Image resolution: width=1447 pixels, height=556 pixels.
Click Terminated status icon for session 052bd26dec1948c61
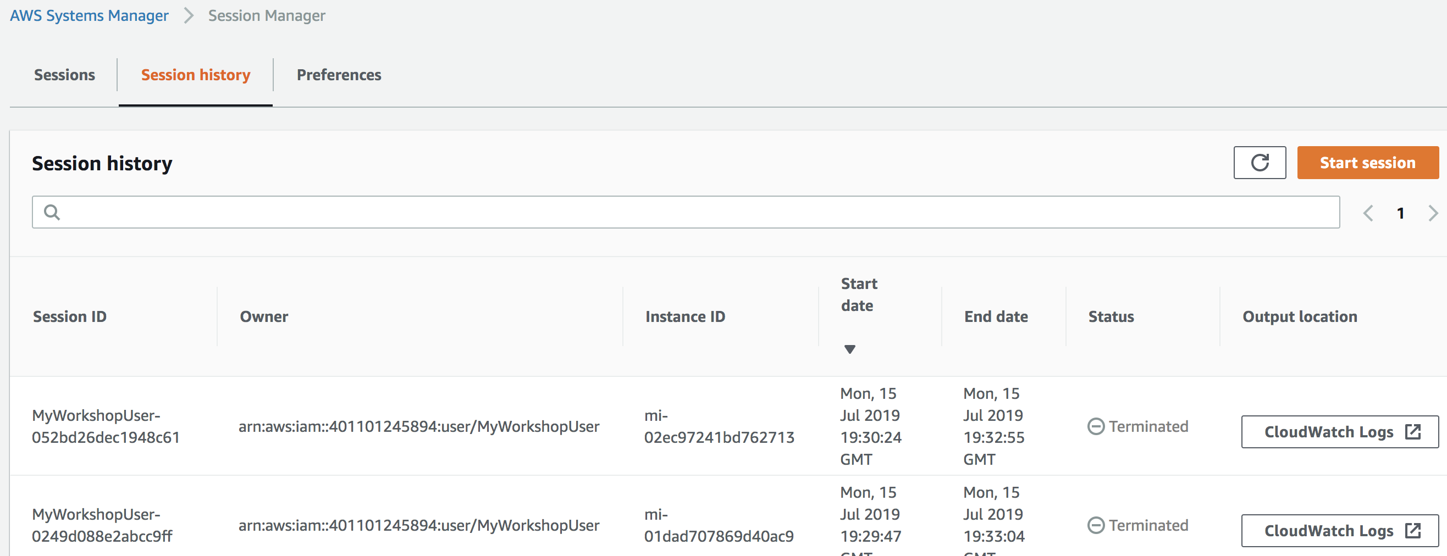(1095, 427)
